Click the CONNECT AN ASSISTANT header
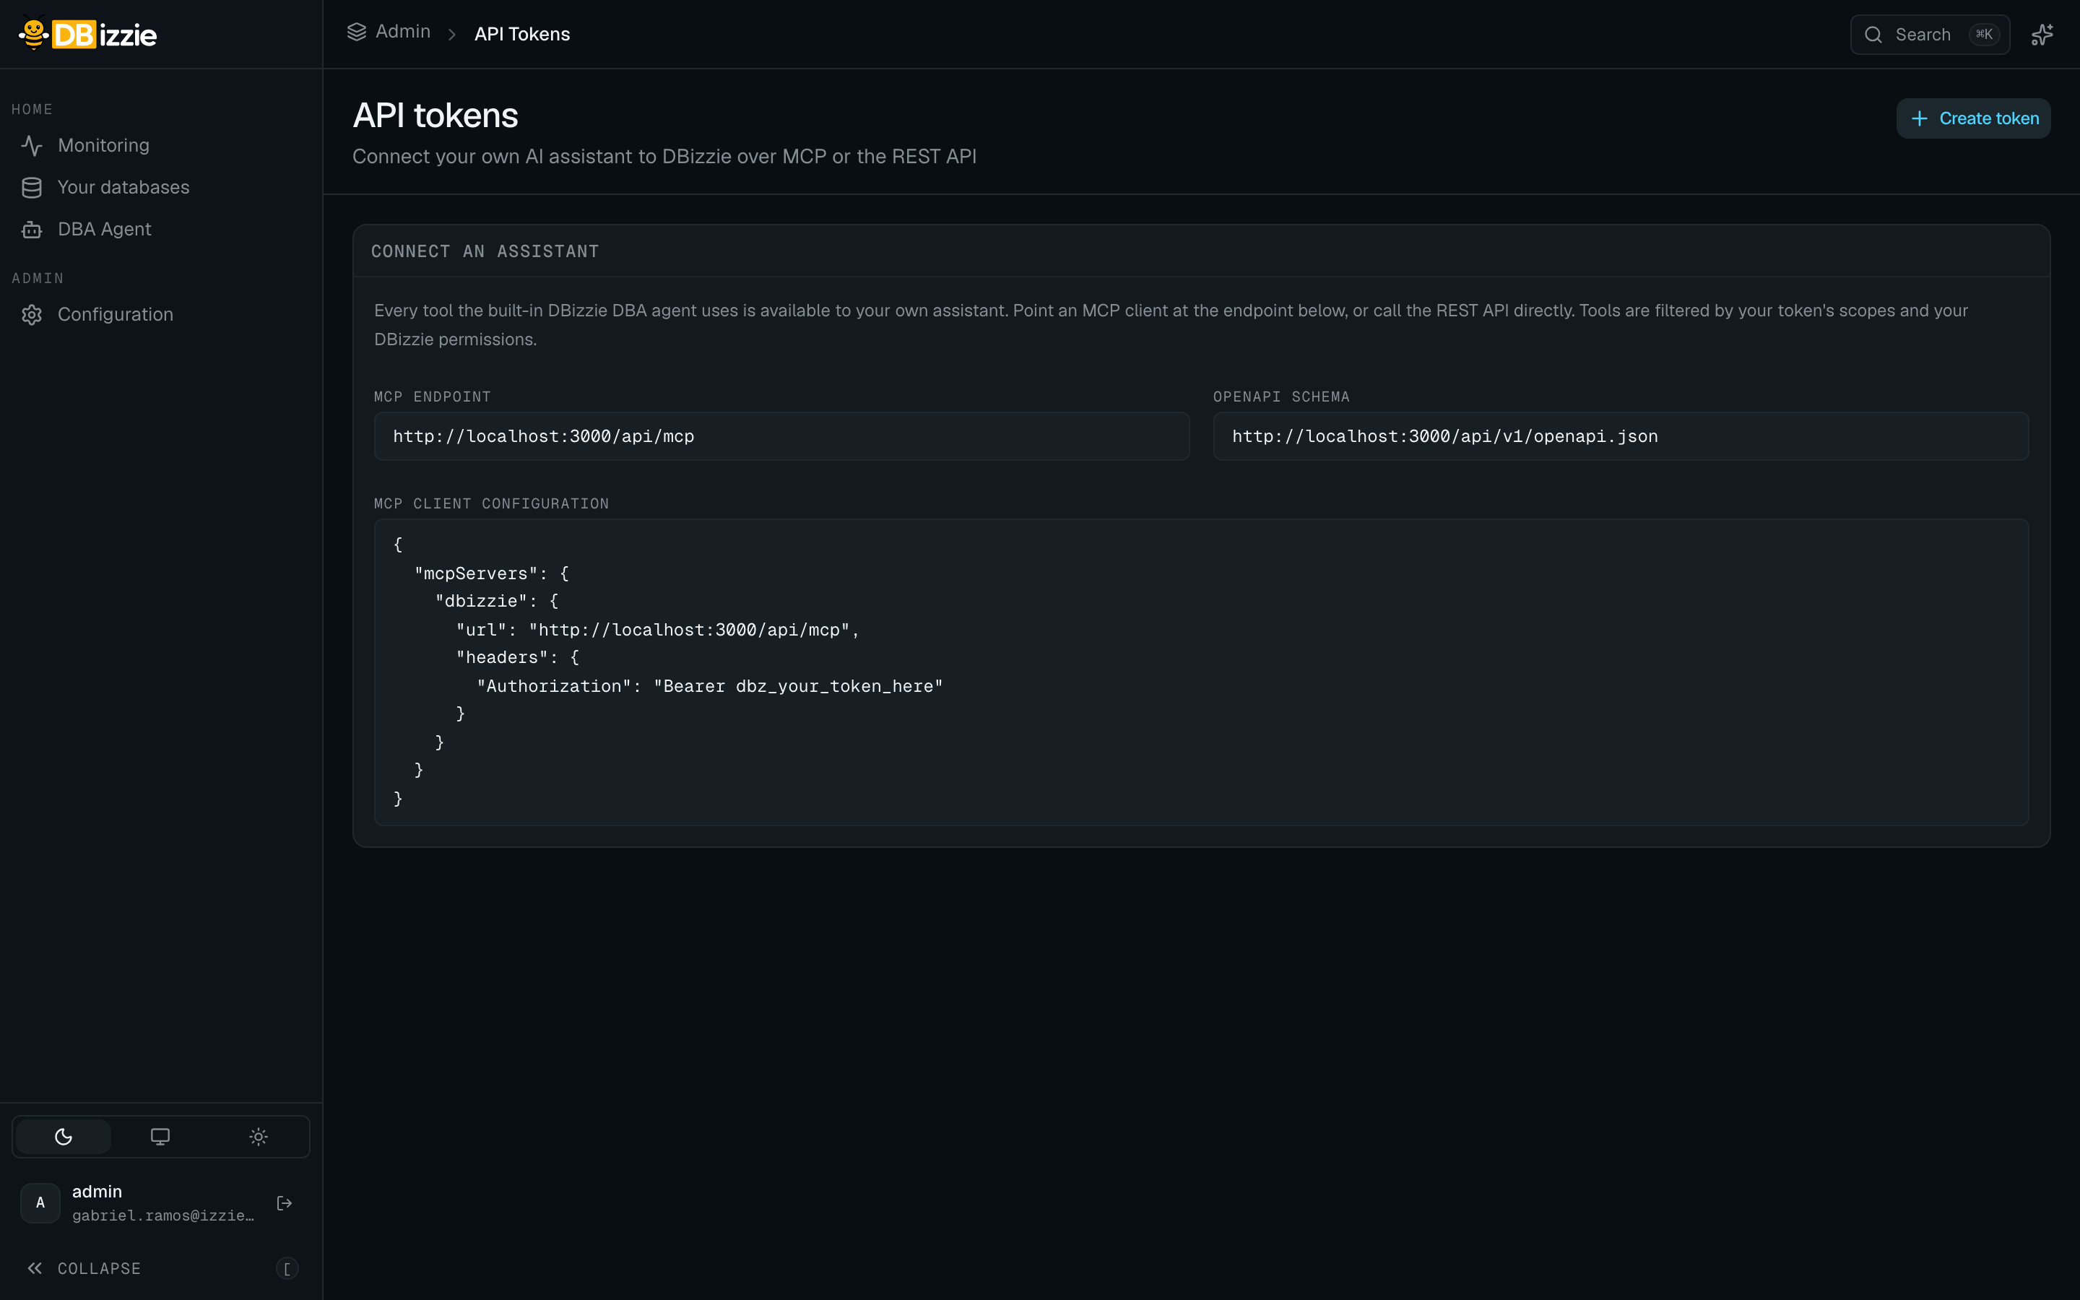 coord(485,251)
